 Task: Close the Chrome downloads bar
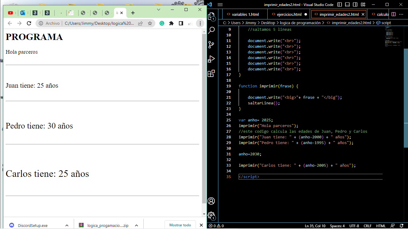(201, 225)
